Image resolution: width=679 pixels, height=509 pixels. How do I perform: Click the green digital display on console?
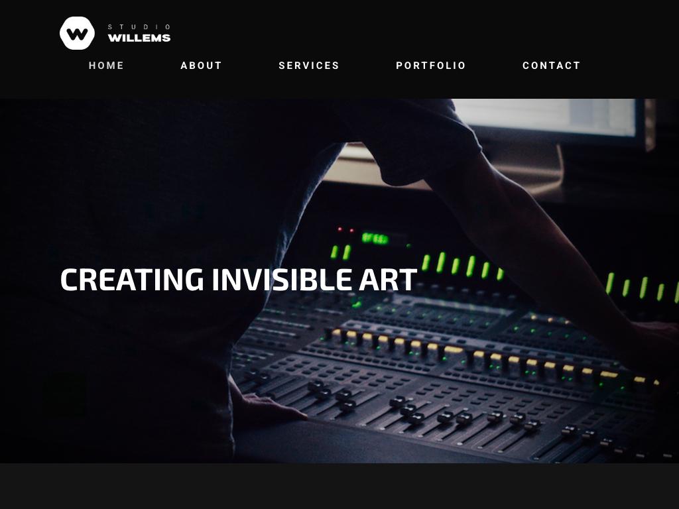tap(375, 238)
